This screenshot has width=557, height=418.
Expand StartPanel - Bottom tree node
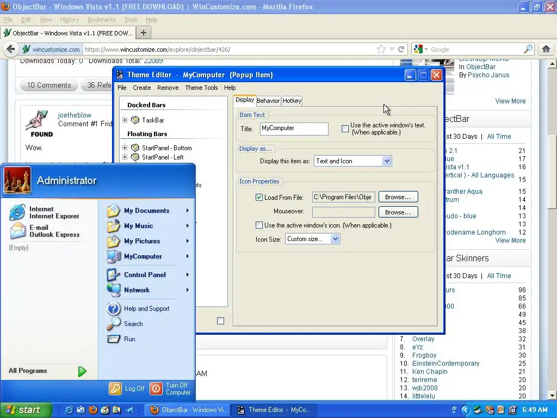point(125,147)
